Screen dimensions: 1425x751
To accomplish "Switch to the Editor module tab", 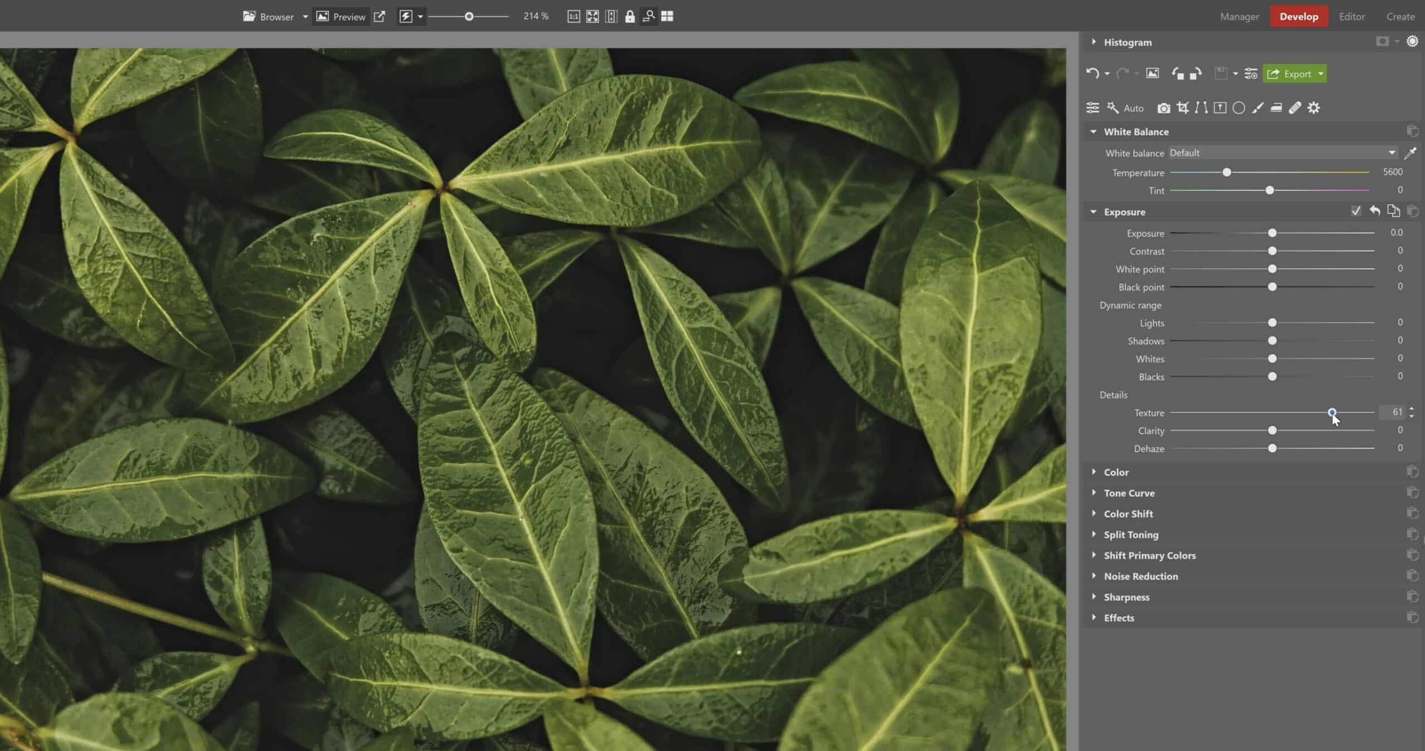I will [x=1352, y=17].
